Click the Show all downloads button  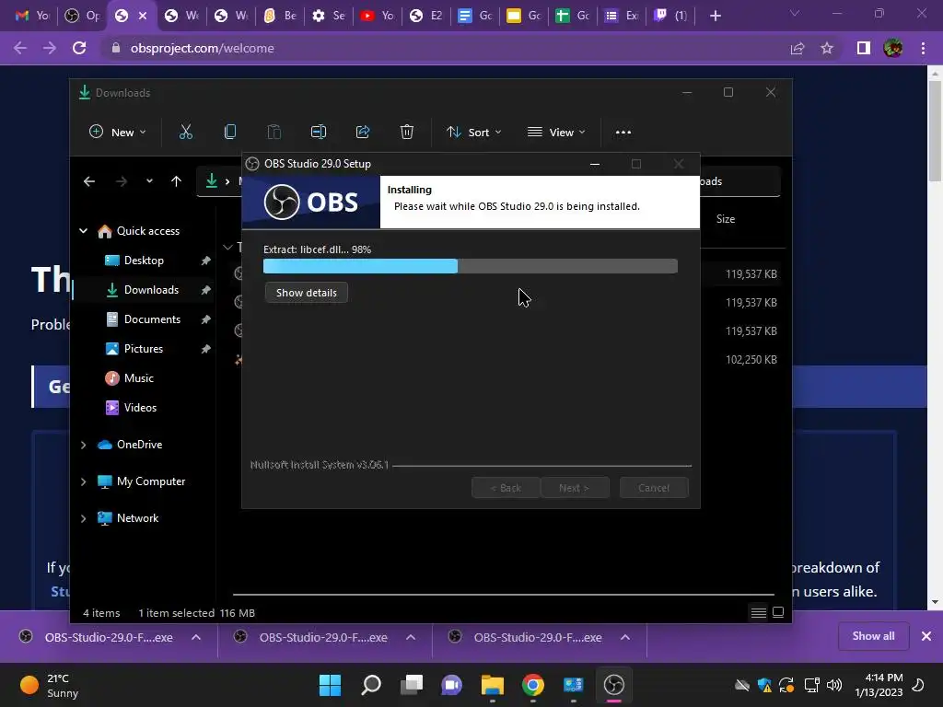pos(873,636)
